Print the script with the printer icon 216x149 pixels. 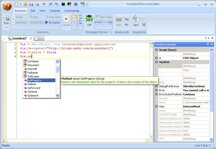[37, 4]
